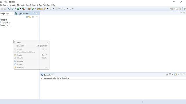
Task: Minimize the Package Explorer panel
Action: click(34, 13)
